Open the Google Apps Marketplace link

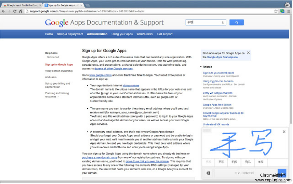(x=222, y=57)
